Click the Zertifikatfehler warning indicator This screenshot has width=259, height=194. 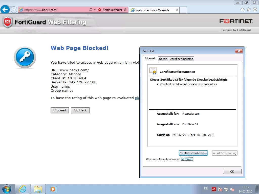pyautogui.click(x=110, y=10)
